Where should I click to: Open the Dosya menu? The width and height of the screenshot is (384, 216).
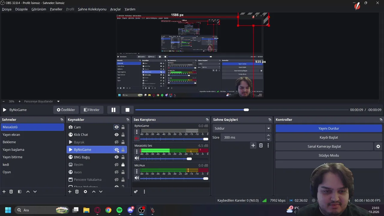click(7, 9)
